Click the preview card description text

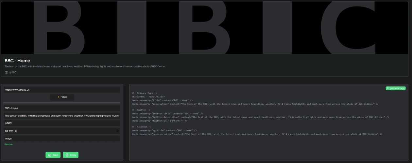(85, 67)
